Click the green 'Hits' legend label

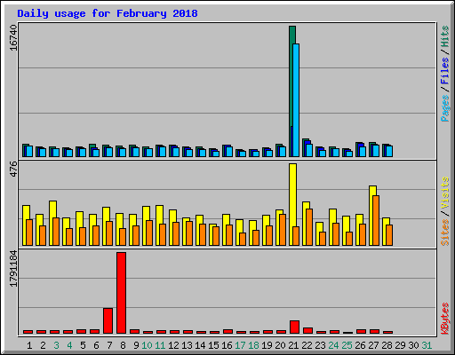tap(445, 36)
